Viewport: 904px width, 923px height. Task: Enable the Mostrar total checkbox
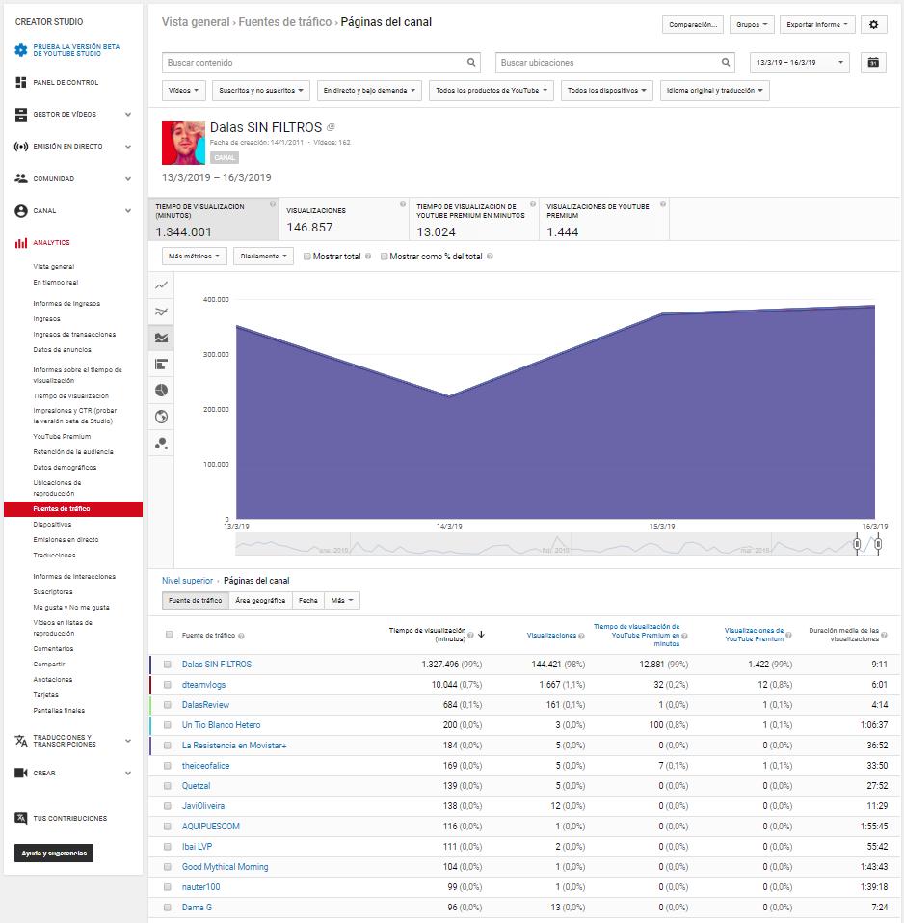[307, 257]
